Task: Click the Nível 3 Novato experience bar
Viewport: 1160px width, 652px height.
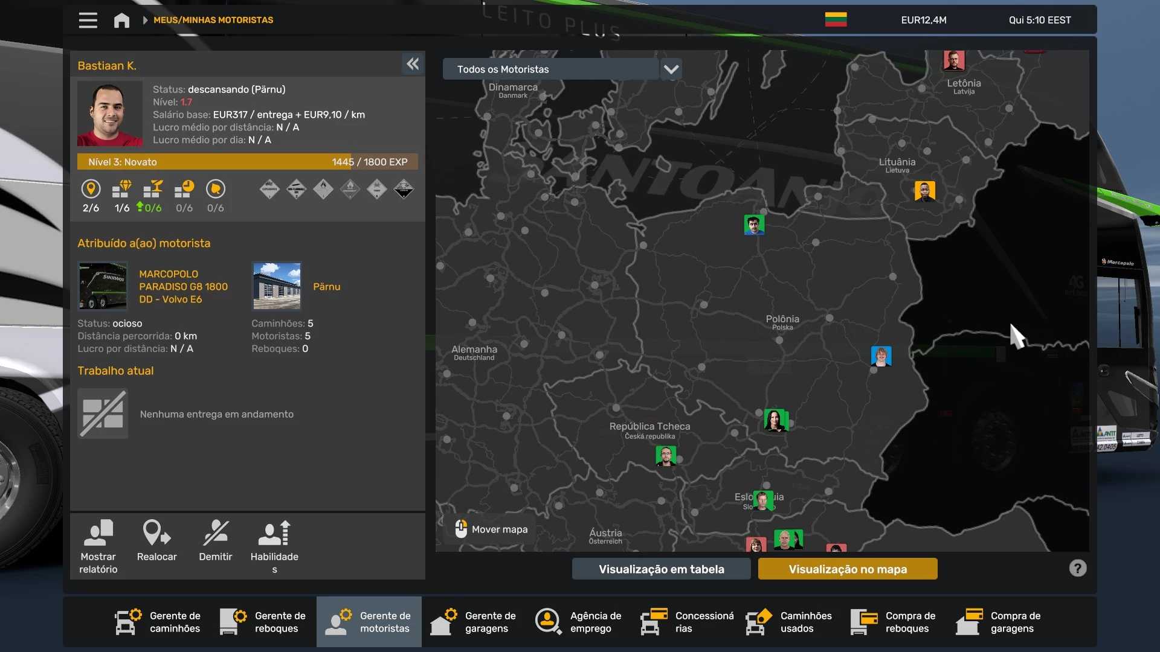Action: pyautogui.click(x=247, y=162)
